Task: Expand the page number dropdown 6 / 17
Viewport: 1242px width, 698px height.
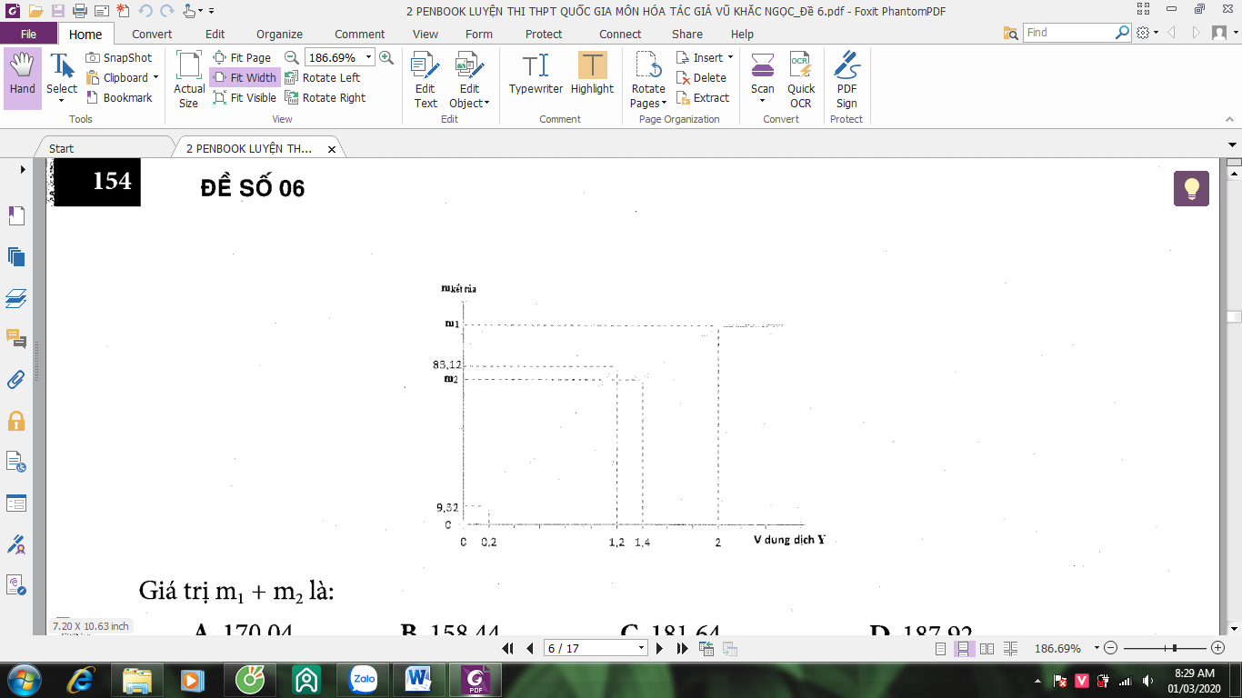Action: [x=642, y=648]
